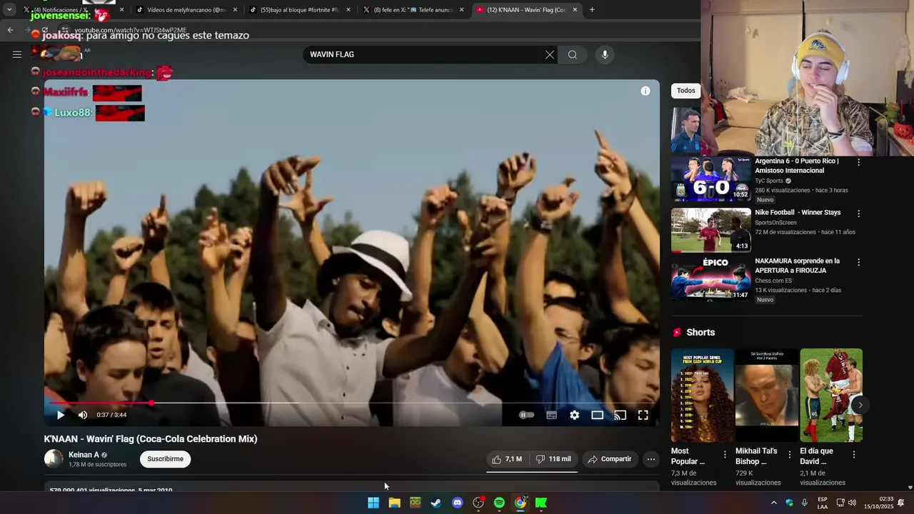The image size is (914, 514).
Task: Open the system tray volume control
Action: pyautogui.click(x=852, y=503)
